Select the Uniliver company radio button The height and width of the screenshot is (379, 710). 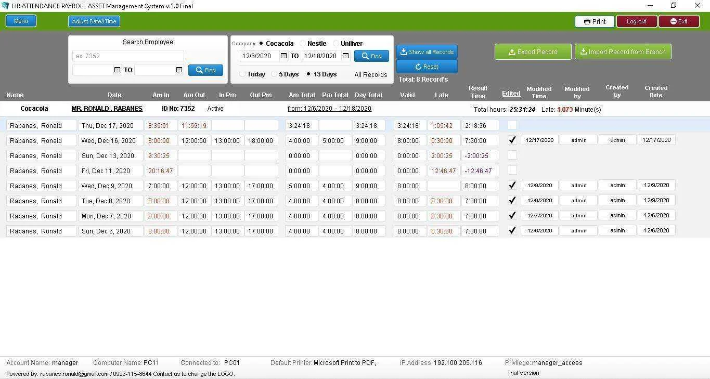(x=336, y=44)
